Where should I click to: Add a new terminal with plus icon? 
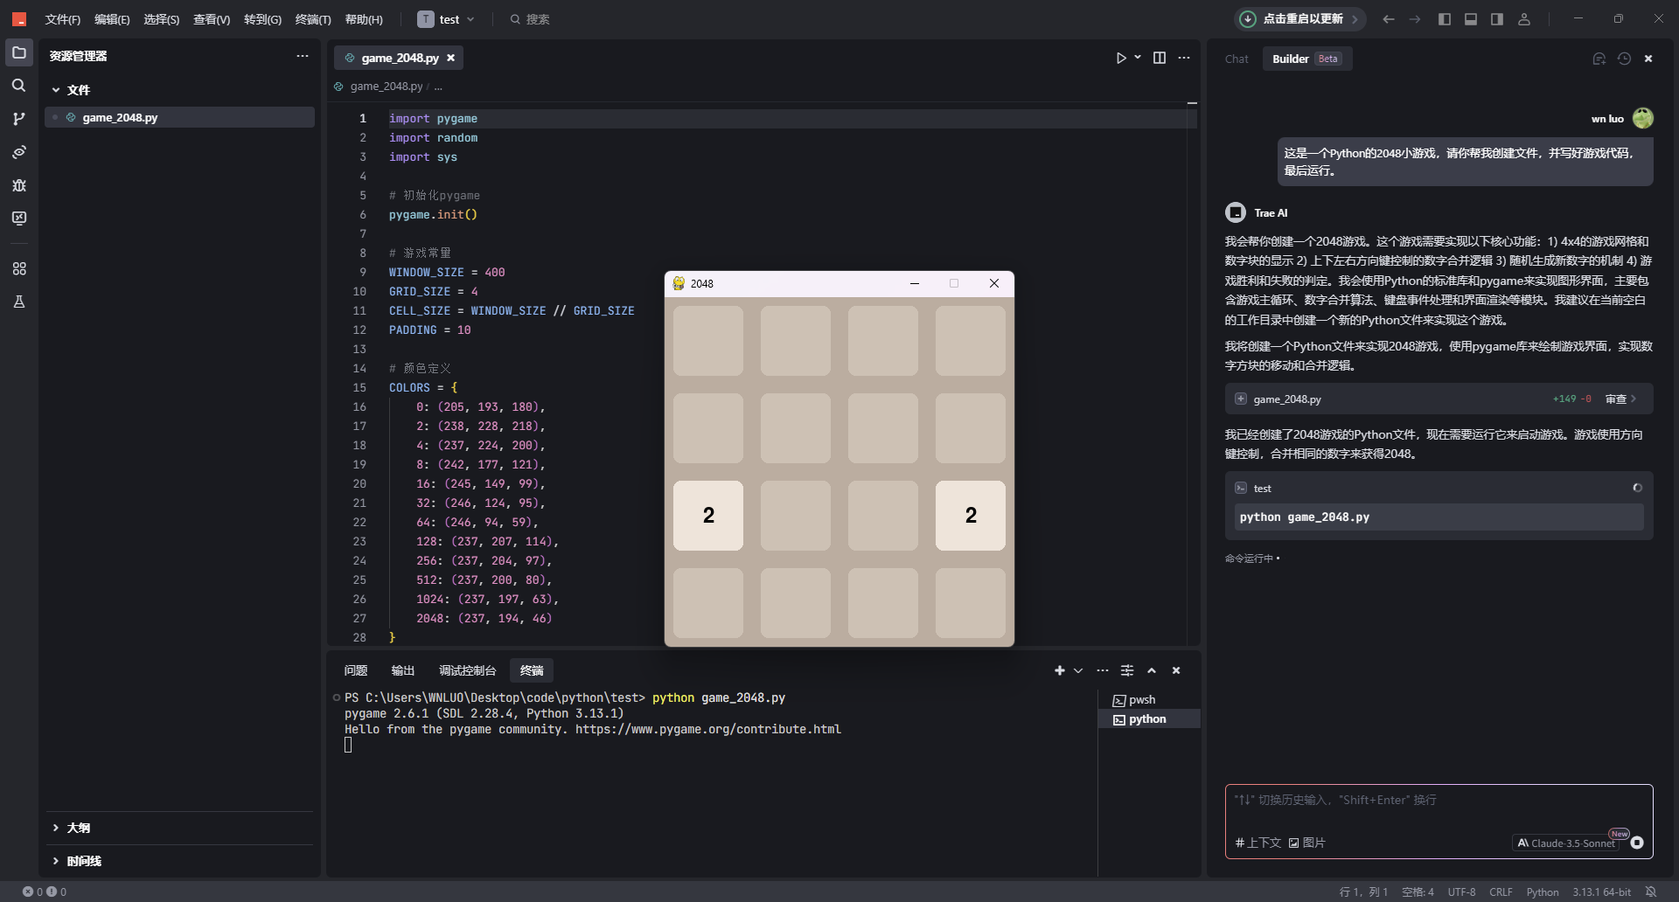[1060, 670]
